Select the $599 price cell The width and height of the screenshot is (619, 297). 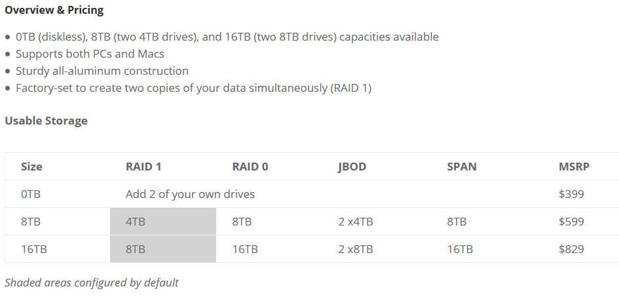571,221
